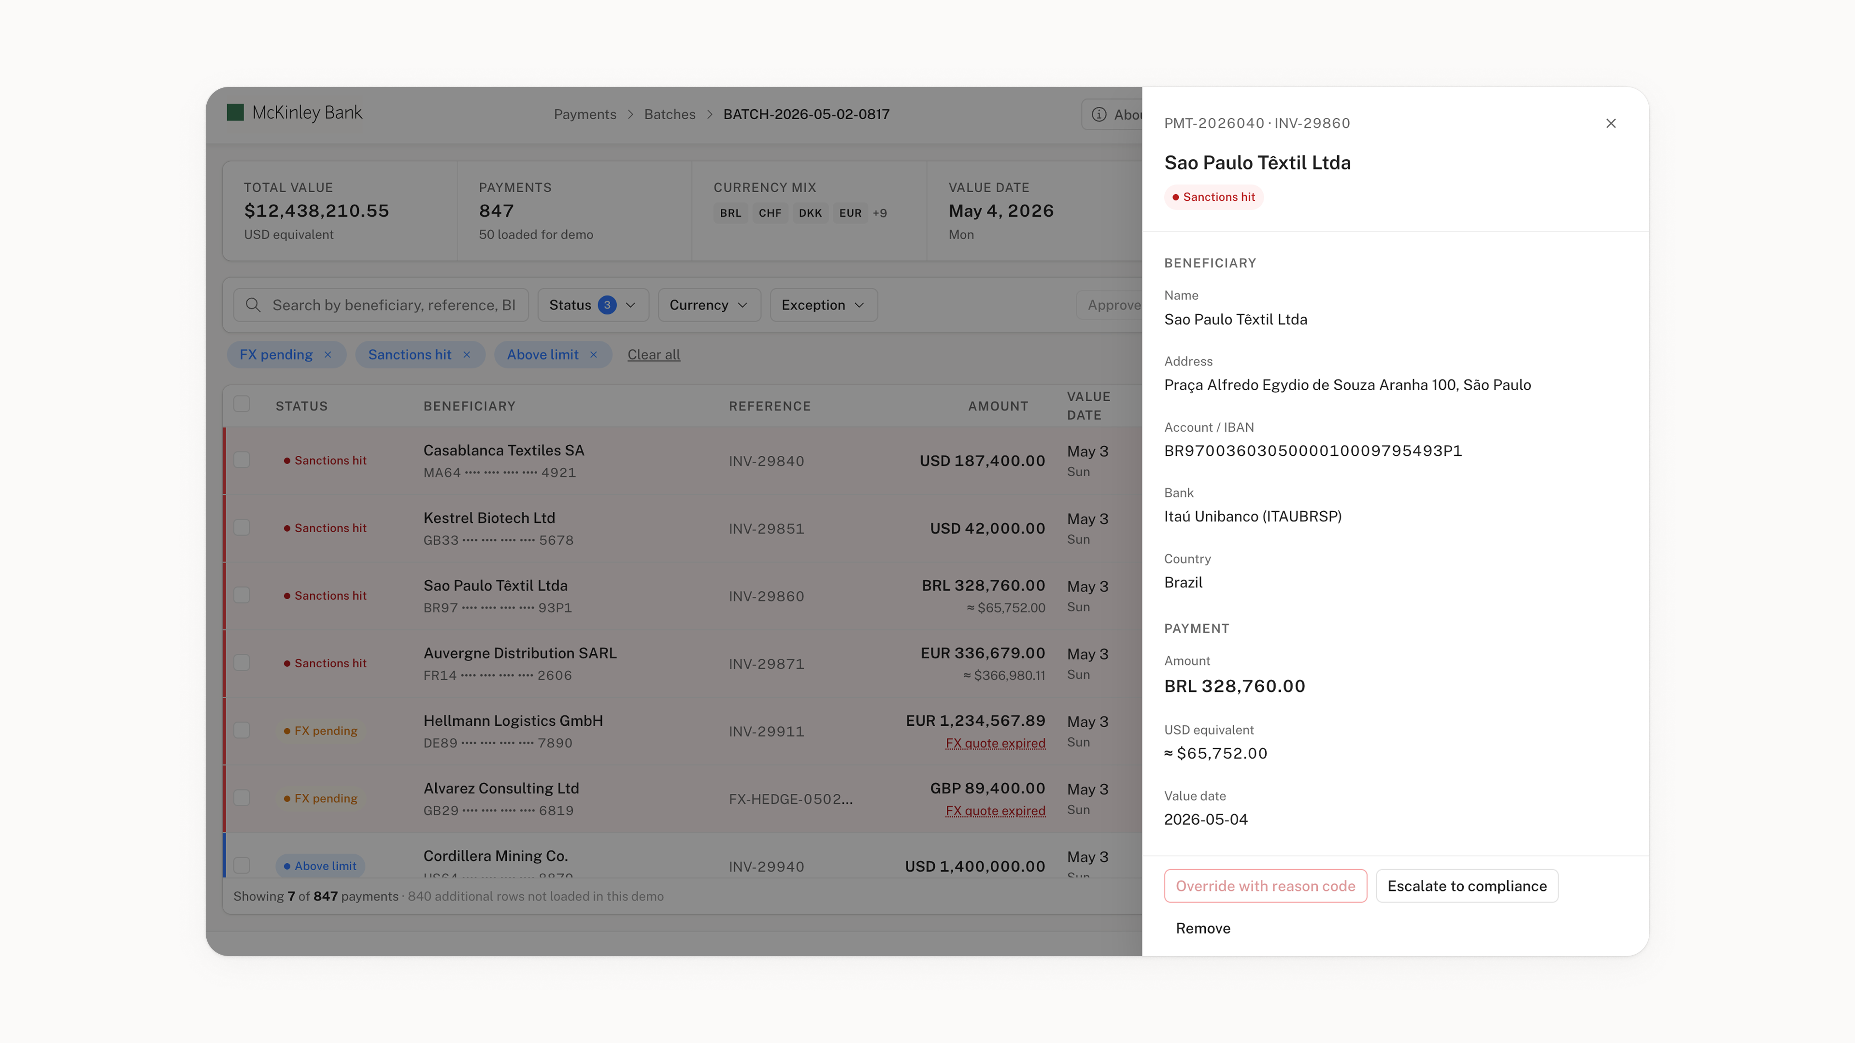The width and height of the screenshot is (1855, 1043).
Task: Remove the Sanctions hit filter chip
Action: (x=467, y=355)
